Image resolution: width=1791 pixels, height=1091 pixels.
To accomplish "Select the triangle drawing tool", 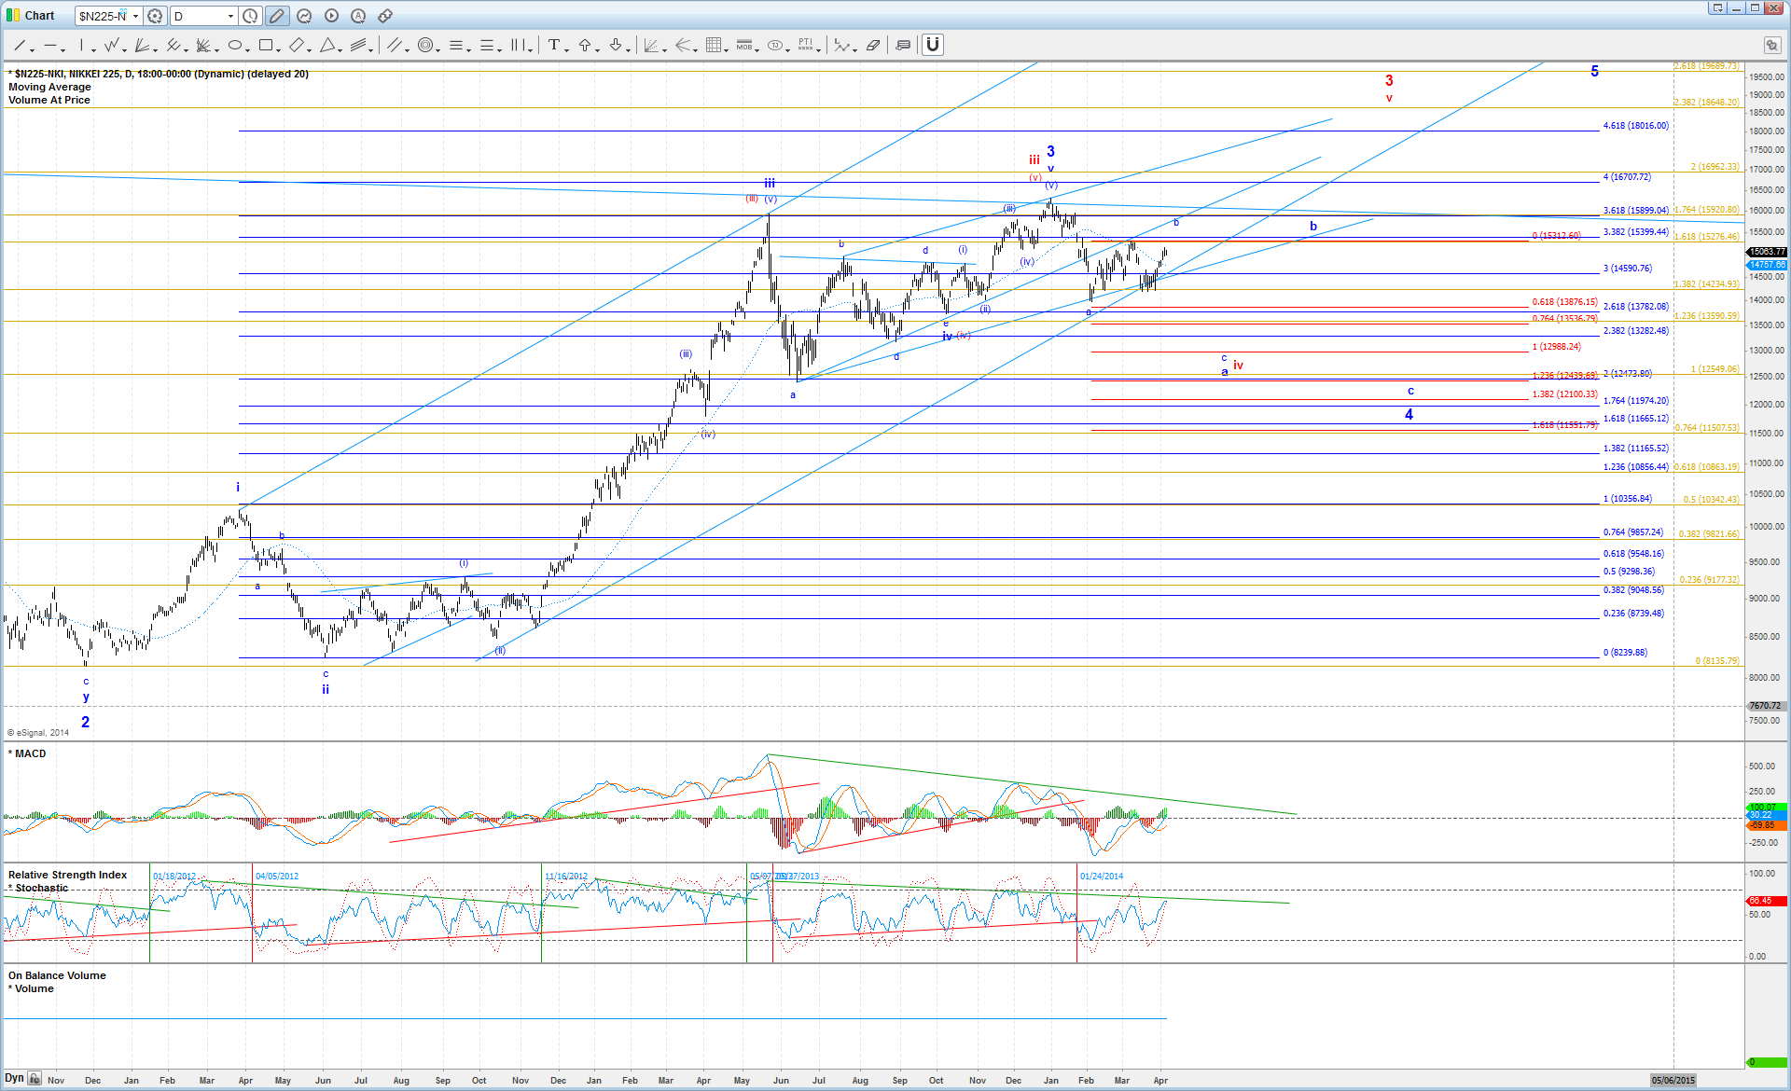I will pos(327,45).
